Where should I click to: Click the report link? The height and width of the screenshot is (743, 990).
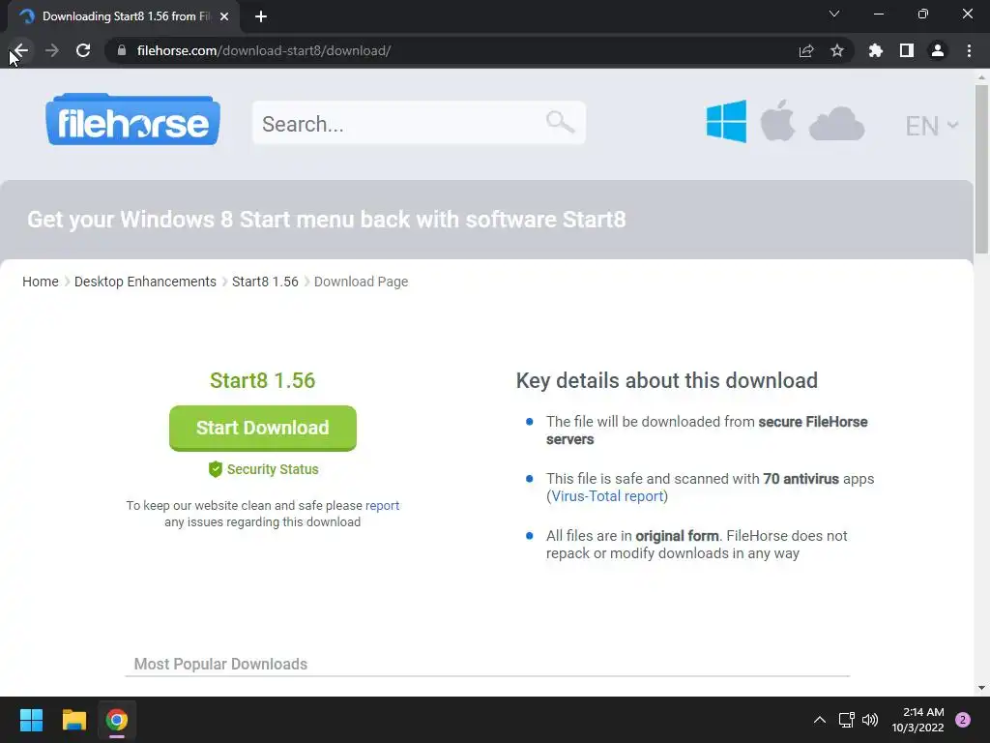click(x=382, y=505)
